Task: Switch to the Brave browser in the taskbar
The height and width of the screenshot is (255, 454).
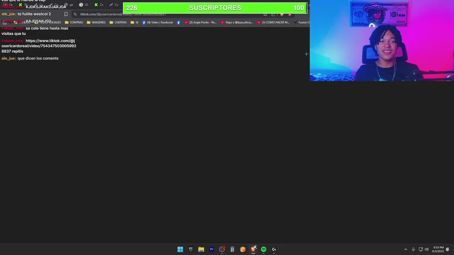Action: pos(253,249)
